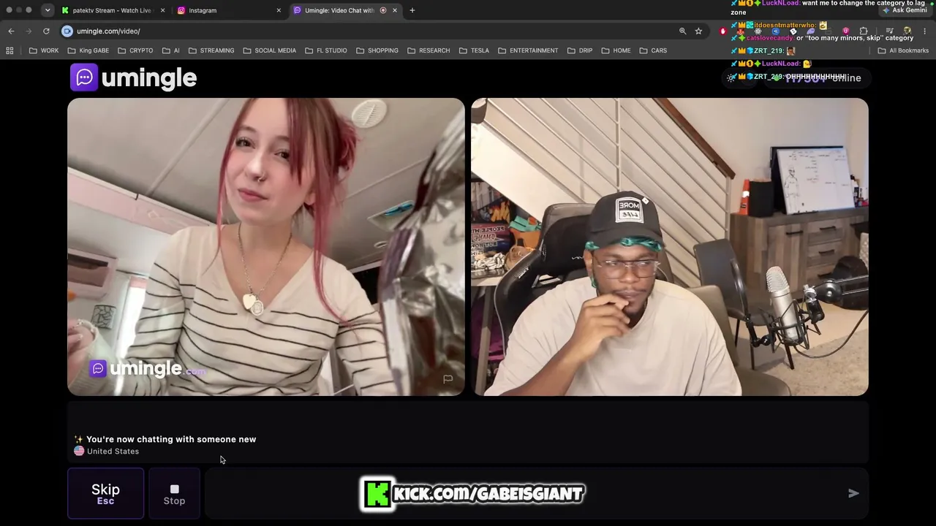This screenshot has width=936, height=526.
Task: Open the DRIP bookmarks folder
Action: [579, 50]
